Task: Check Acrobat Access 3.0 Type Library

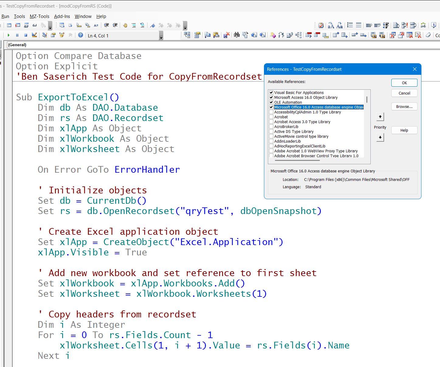Action: pos(271,122)
